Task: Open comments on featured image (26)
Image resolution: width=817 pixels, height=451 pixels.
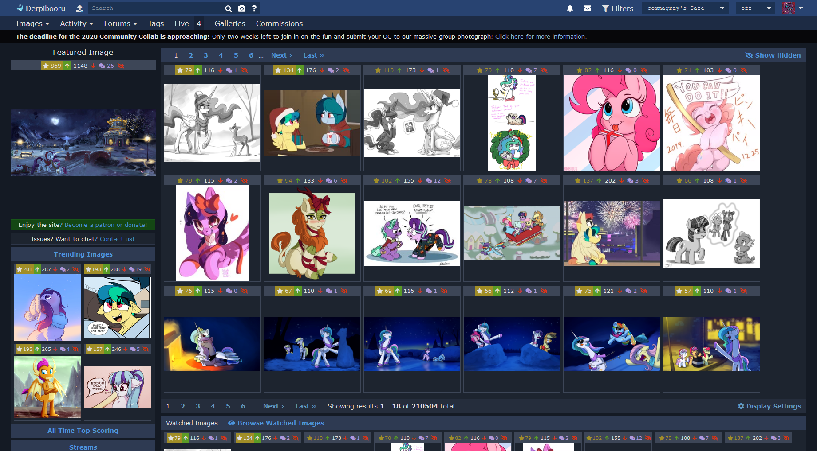Action: point(106,66)
